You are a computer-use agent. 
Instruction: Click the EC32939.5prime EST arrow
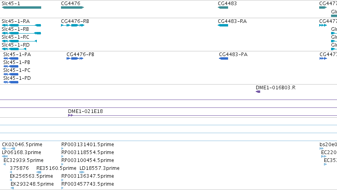click(x=4, y=164)
